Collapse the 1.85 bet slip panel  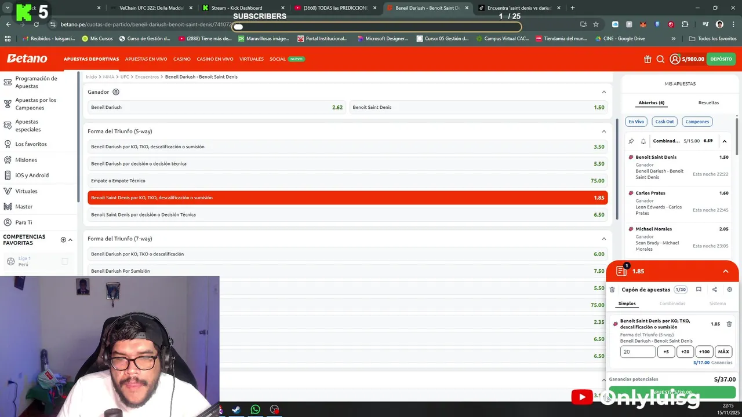pos(725,271)
